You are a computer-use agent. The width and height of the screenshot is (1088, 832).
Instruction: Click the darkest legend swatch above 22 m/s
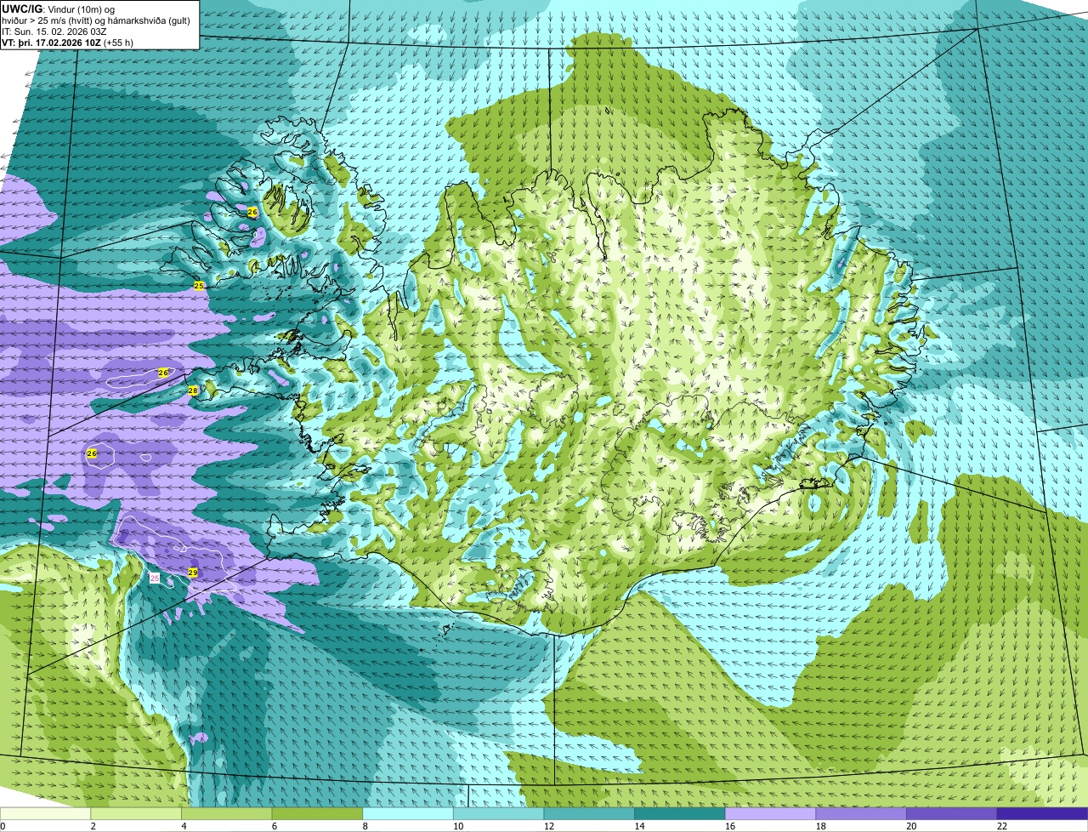coord(1042,814)
